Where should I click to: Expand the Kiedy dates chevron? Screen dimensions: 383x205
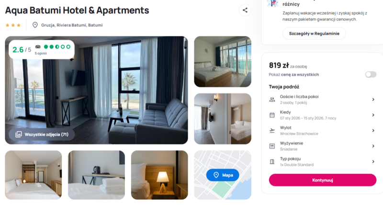[x=373, y=115]
